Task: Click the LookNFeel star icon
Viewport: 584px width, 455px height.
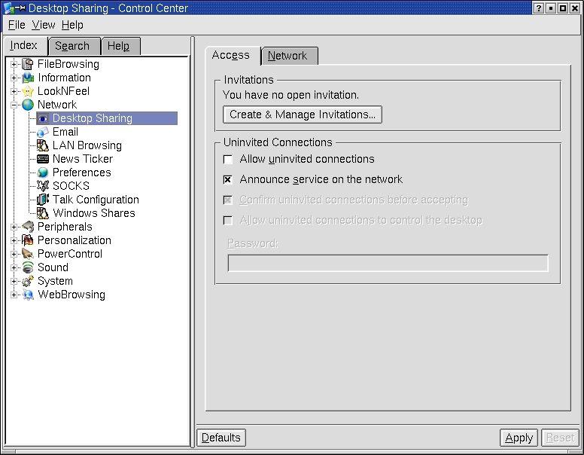Action: click(28, 91)
